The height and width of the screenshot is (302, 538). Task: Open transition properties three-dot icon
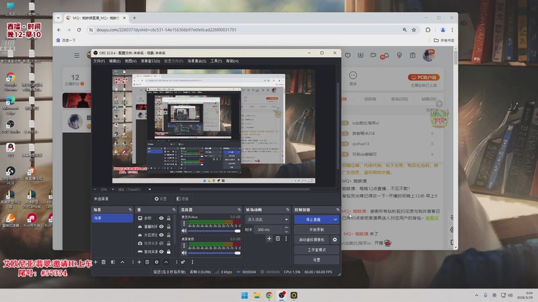(x=286, y=239)
